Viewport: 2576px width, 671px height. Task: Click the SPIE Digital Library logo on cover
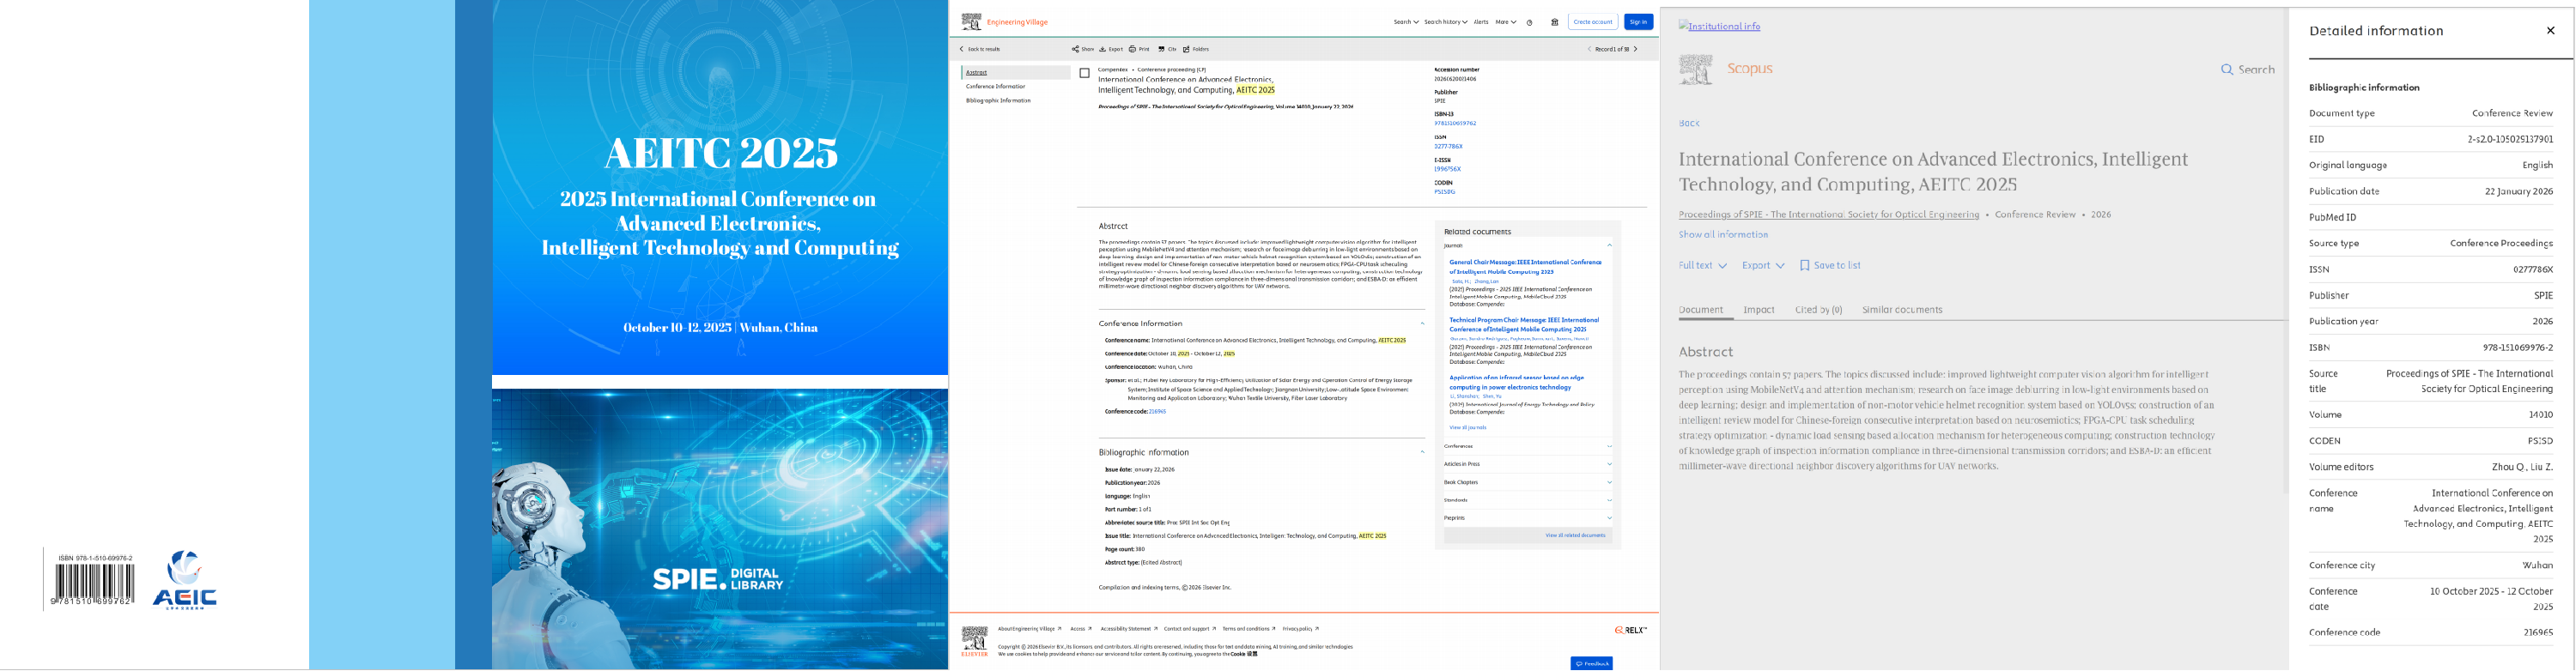[x=718, y=579]
